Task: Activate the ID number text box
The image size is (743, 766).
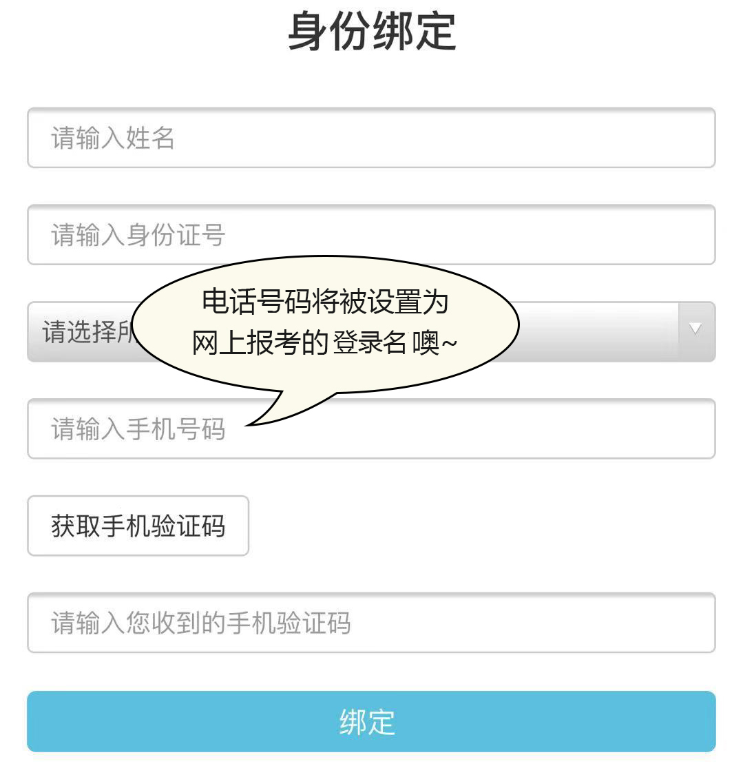Action: (275, 235)
